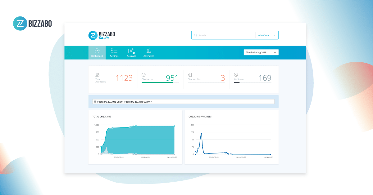Viewport: 373px width, 195px height.
Task: Click the search magnifier icon
Action: [x=195, y=35]
